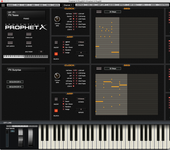The width and height of the screenshot is (170, 150).
Task: Open the 1 Octave dropdown
Action: click(81, 42)
